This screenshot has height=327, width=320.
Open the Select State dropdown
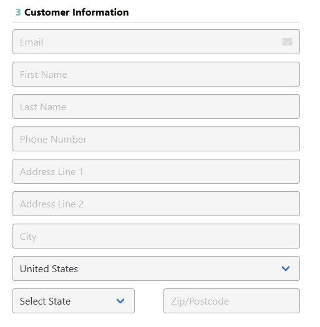[74, 301]
